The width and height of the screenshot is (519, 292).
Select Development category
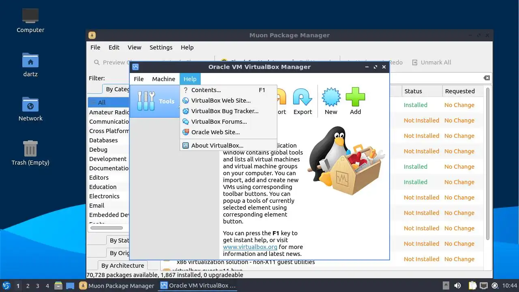pos(109,159)
